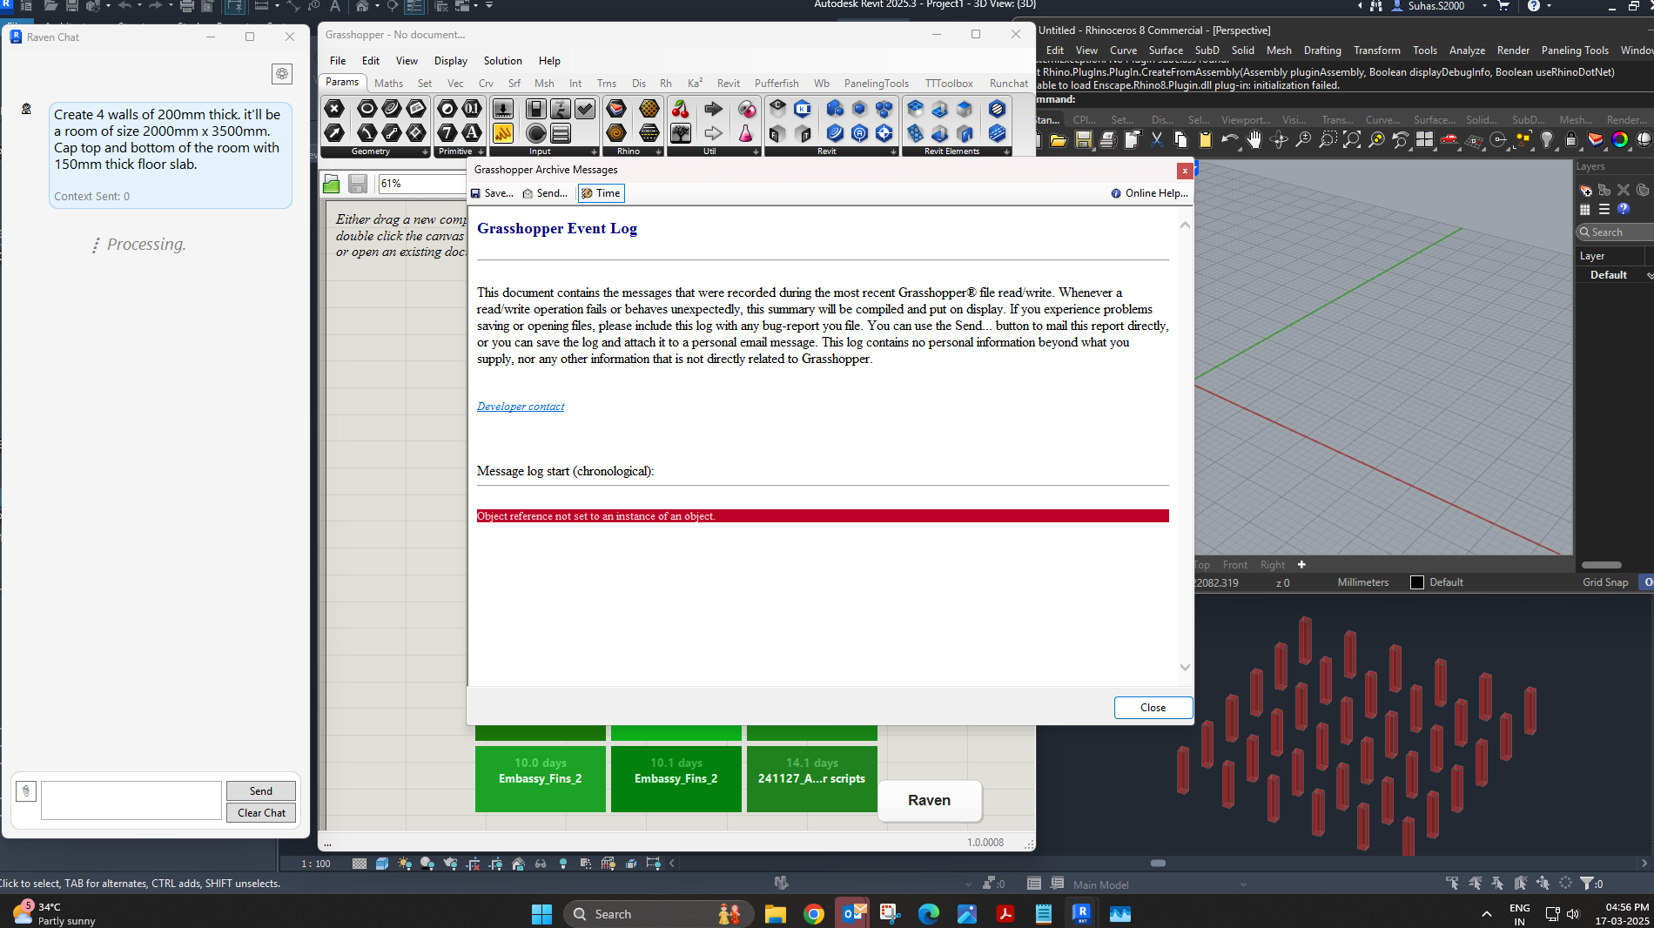Switch to the Maths tab in Grasshopper
This screenshot has height=928, width=1654.
click(388, 83)
